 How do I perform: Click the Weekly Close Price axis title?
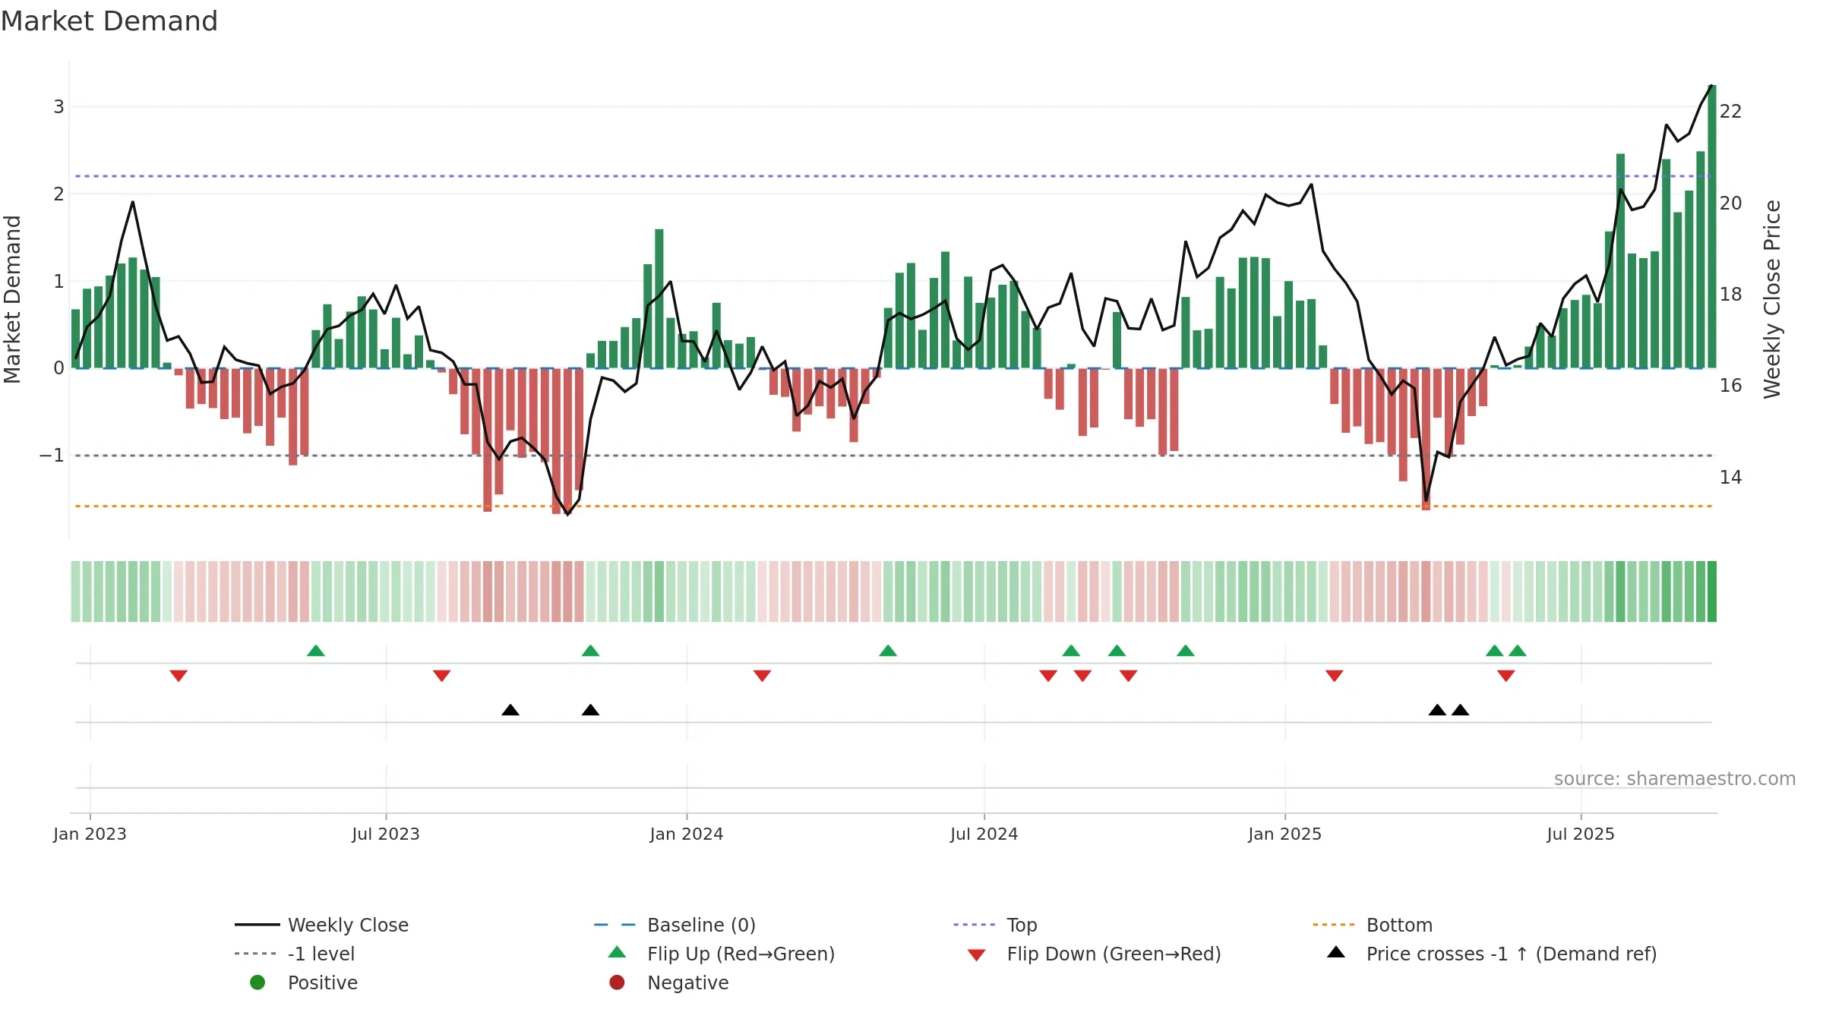point(1772,299)
